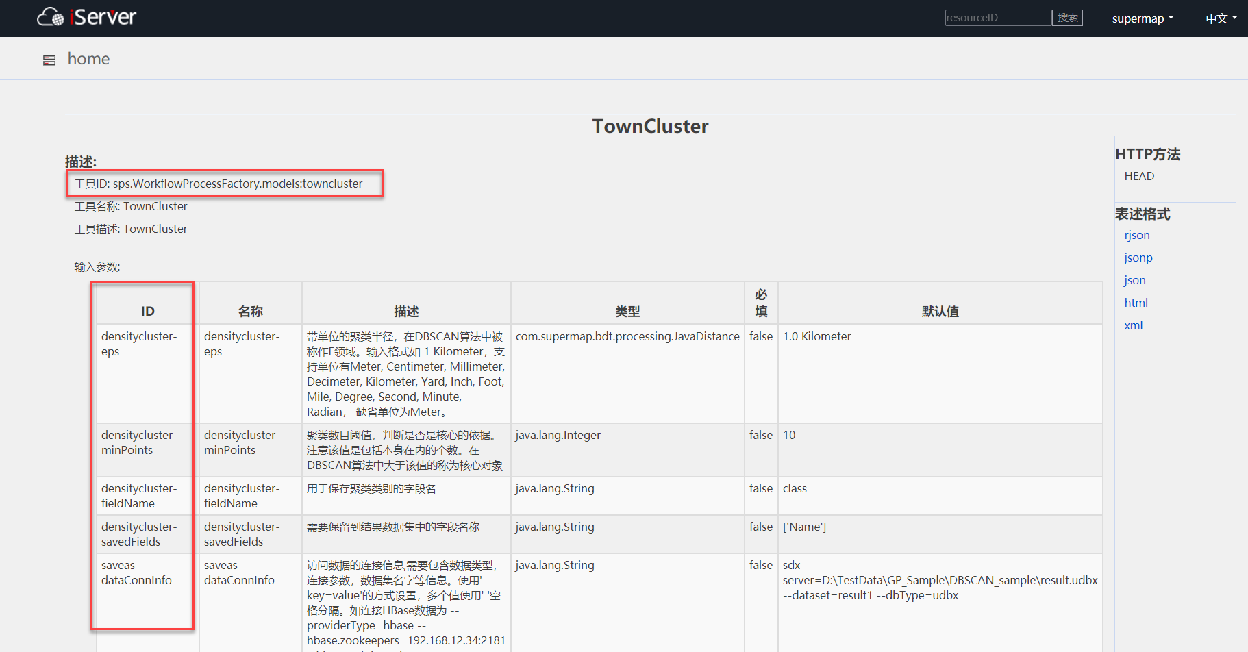Click the home breadcrumb icon
1248x652 pixels.
point(49,60)
